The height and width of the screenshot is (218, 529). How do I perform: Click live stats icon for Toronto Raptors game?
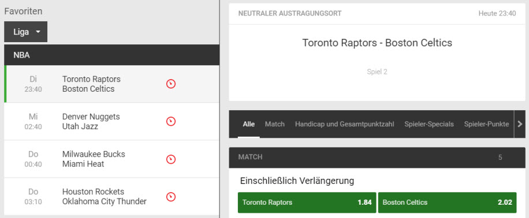pos(171,84)
